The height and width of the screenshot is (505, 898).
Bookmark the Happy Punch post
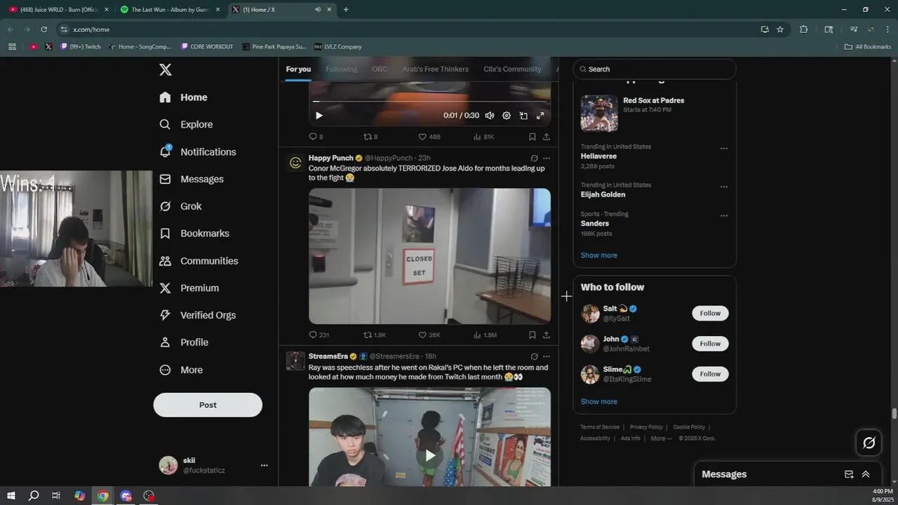[x=532, y=335]
